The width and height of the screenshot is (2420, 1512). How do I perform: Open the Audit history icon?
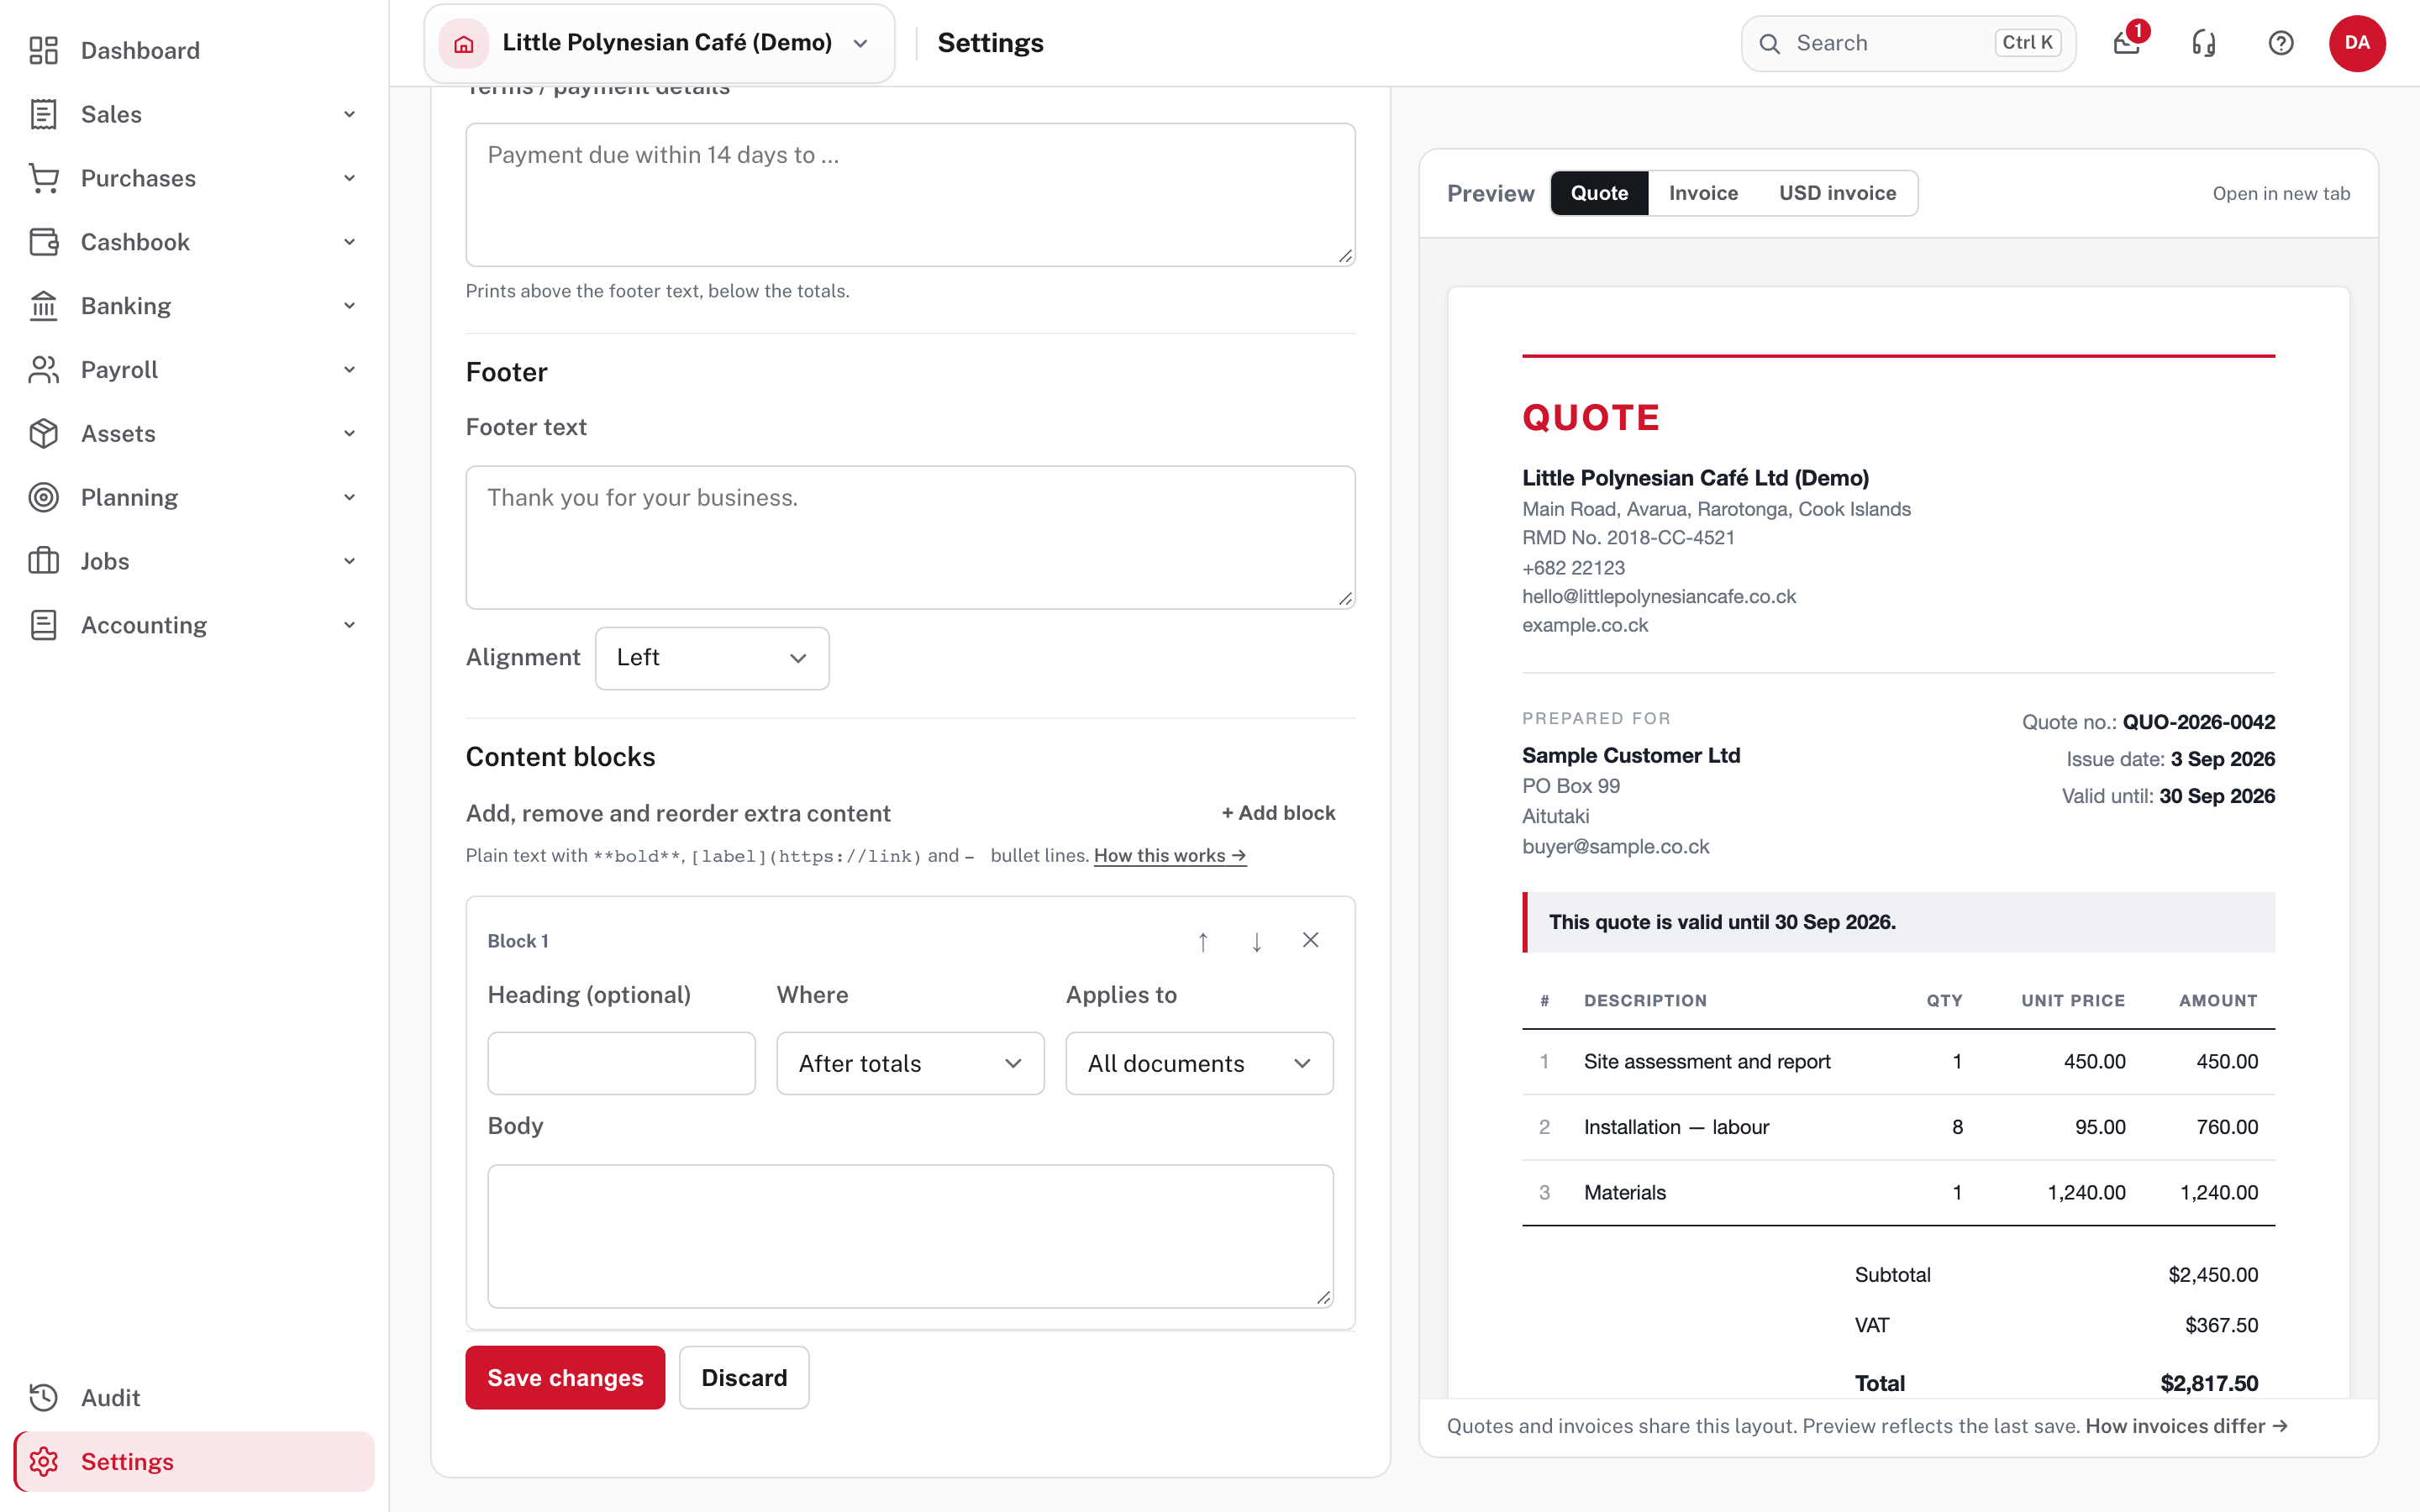coord(43,1397)
